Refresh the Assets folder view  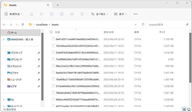tap(143, 24)
